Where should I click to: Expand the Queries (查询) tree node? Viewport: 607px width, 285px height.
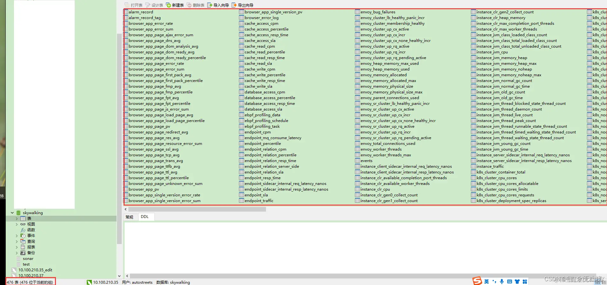click(17, 241)
